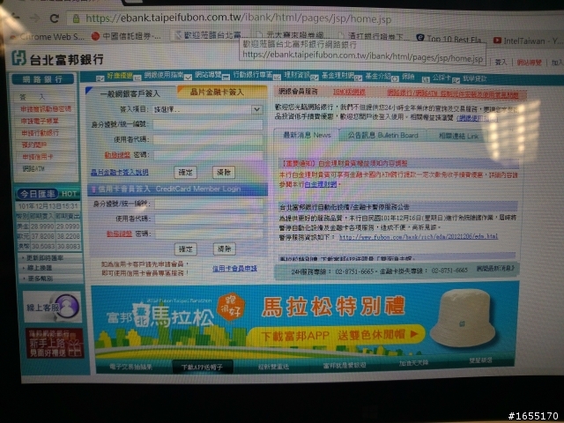This screenshot has width=564, height=423.
Task: Click the credit card 密碼 input field
Action: click(209, 234)
